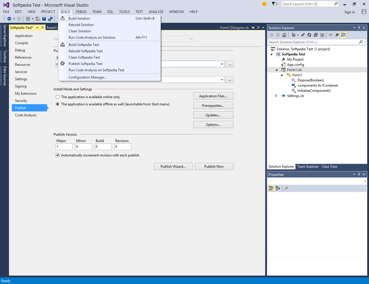Image resolution: width=369 pixels, height=284 pixels.
Task: Click the Show All Files icon
Action: tap(322, 35)
